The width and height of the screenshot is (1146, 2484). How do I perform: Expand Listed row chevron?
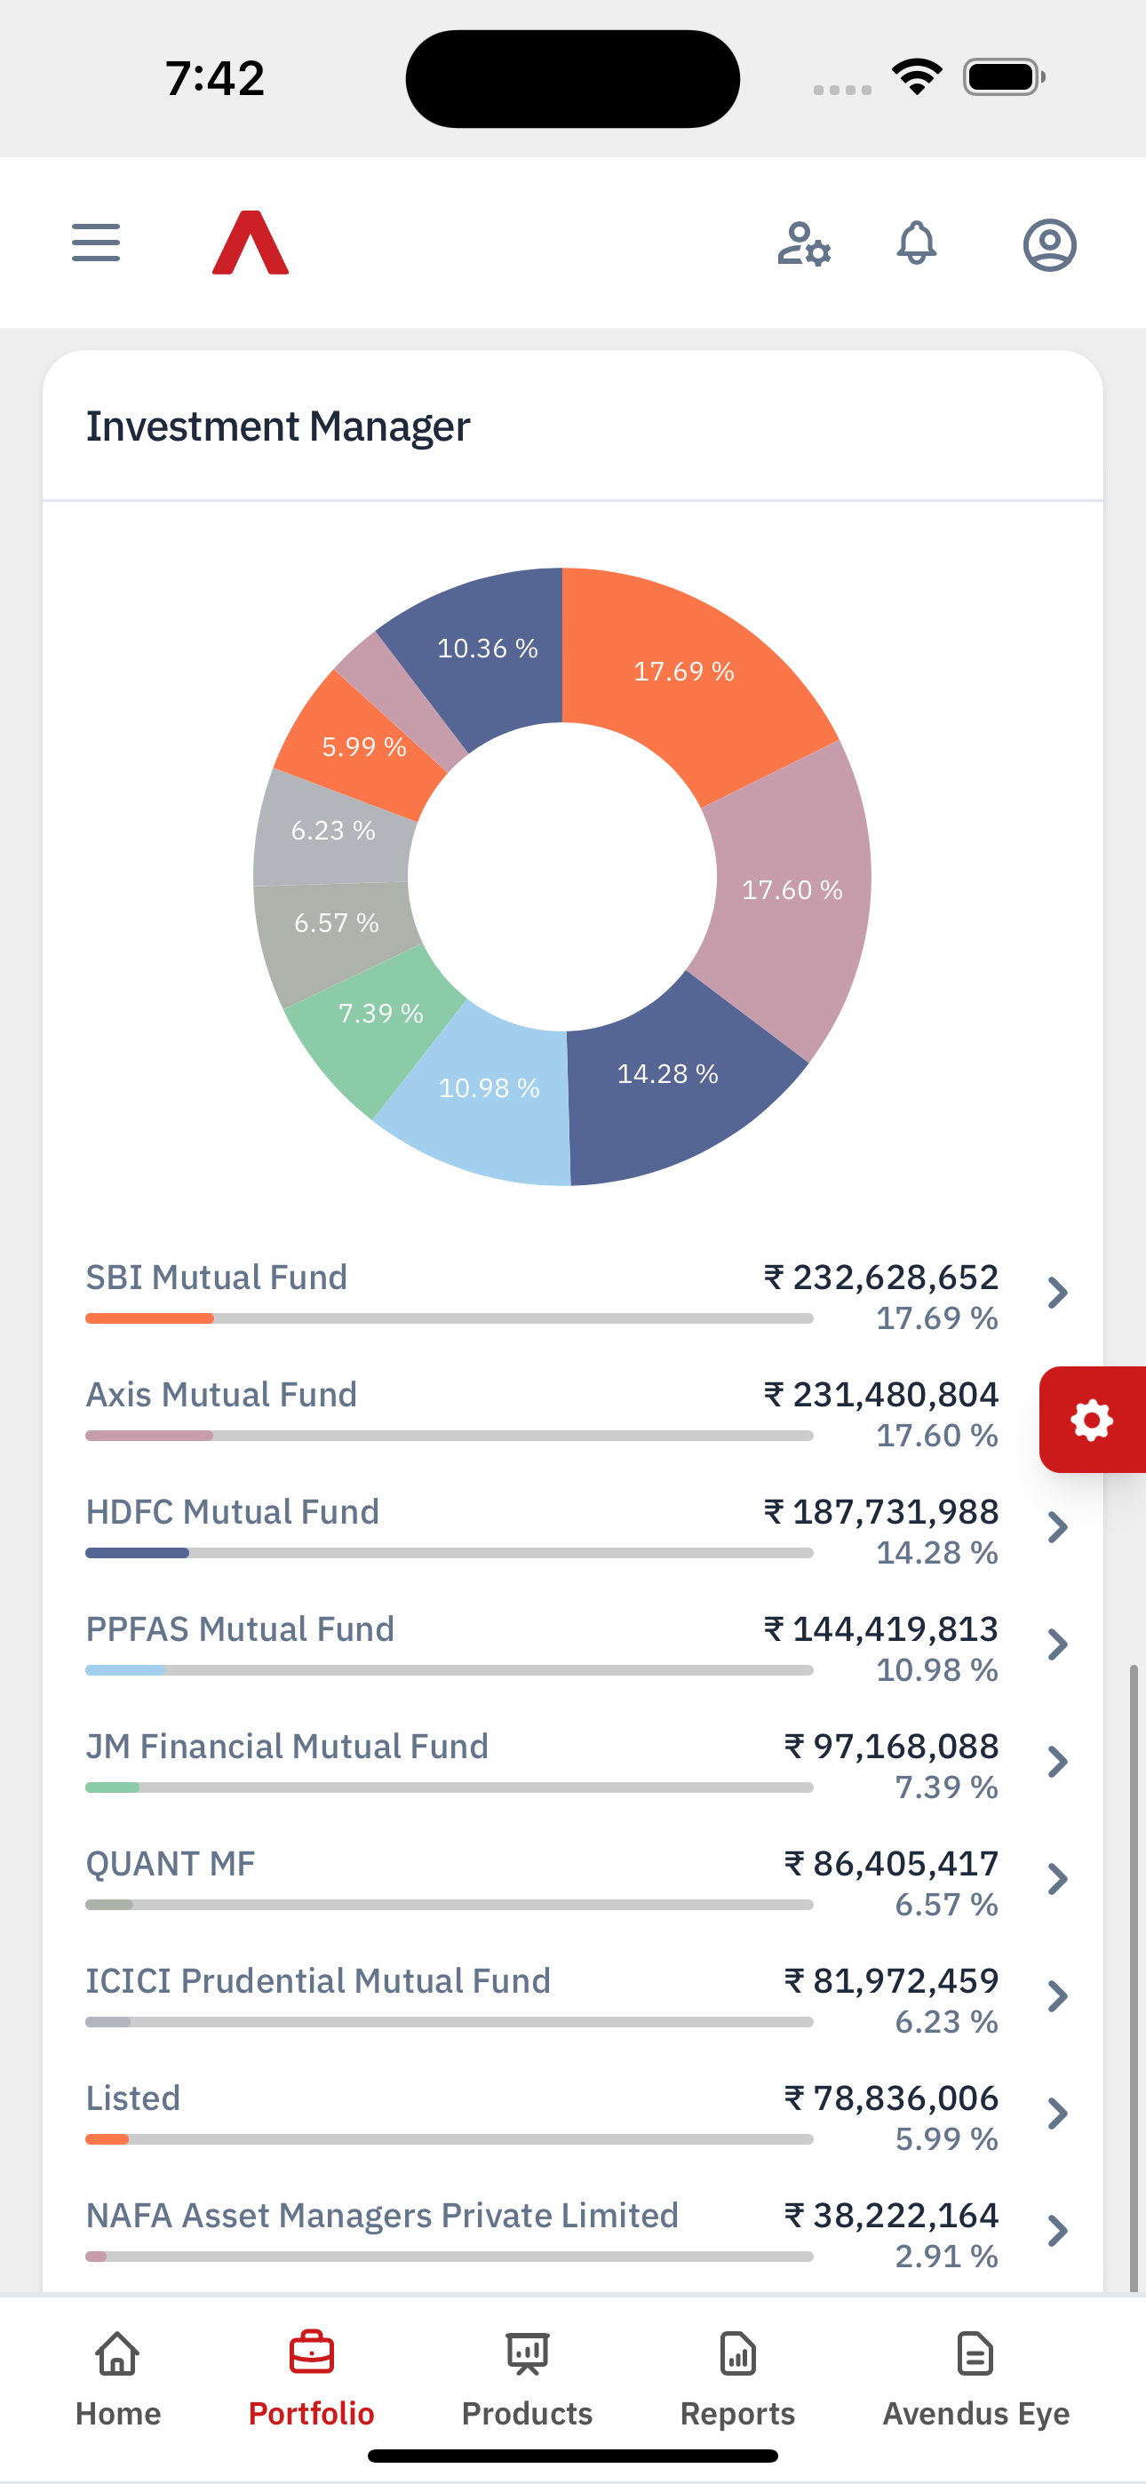(x=1057, y=2114)
